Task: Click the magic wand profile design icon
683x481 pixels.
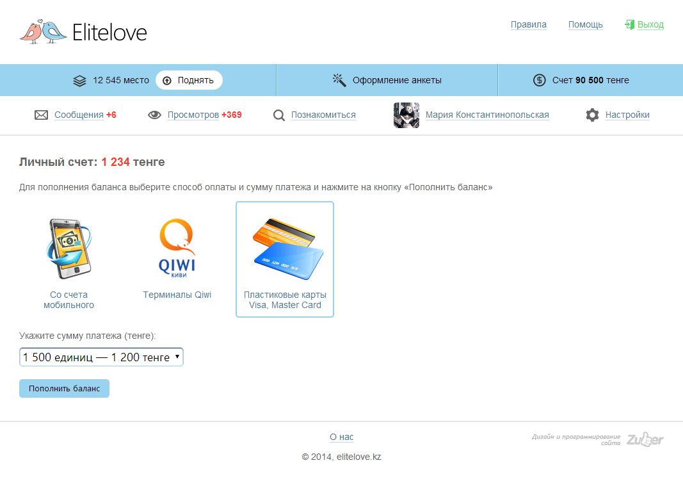Action: 339,80
